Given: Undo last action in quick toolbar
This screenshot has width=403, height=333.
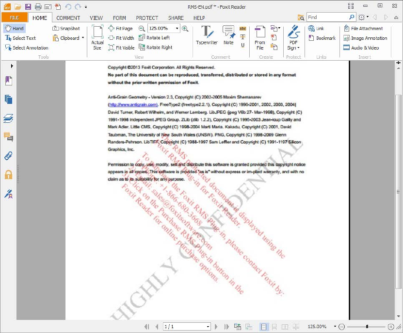Looking at the screenshot, I should [68, 7].
